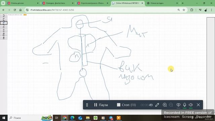
Task: Reload the whiteboard page
Action: click(15, 10)
